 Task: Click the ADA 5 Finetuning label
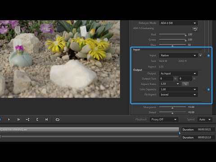pyautogui.click(x=144, y=28)
